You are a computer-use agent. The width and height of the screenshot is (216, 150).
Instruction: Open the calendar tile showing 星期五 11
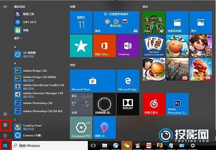[x=81, y=23]
